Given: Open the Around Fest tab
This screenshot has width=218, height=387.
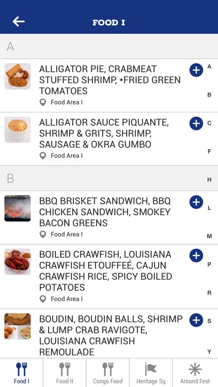Looking at the screenshot, I should coord(195,373).
